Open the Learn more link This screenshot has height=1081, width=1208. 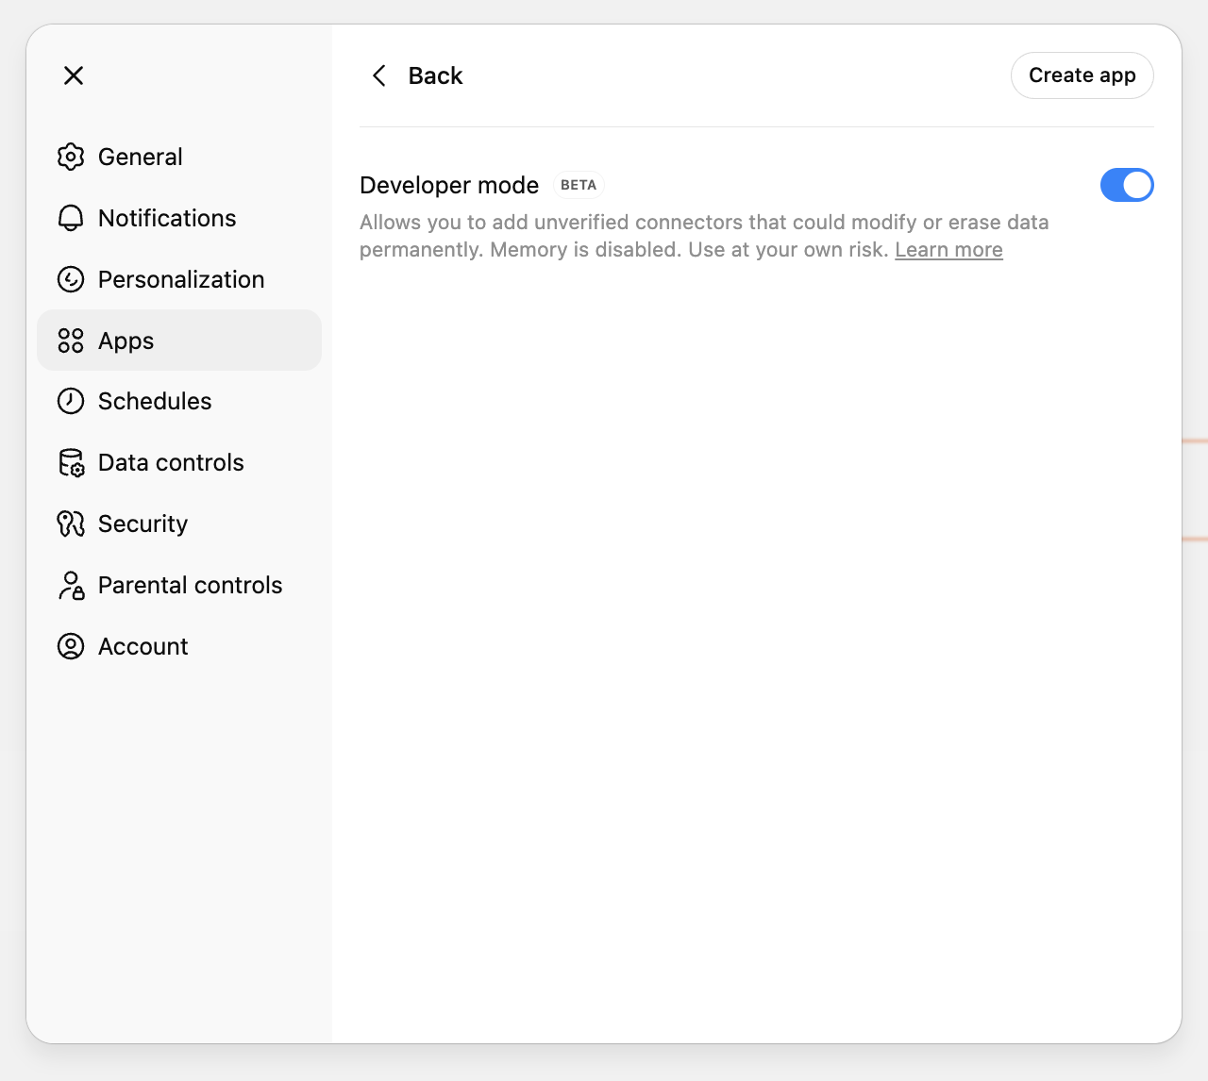point(948,249)
